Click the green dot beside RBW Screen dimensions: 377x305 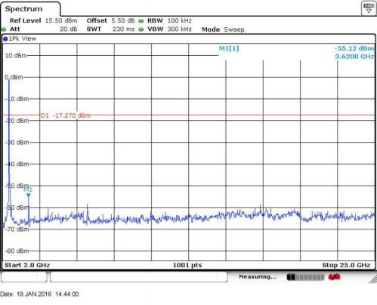coord(141,21)
